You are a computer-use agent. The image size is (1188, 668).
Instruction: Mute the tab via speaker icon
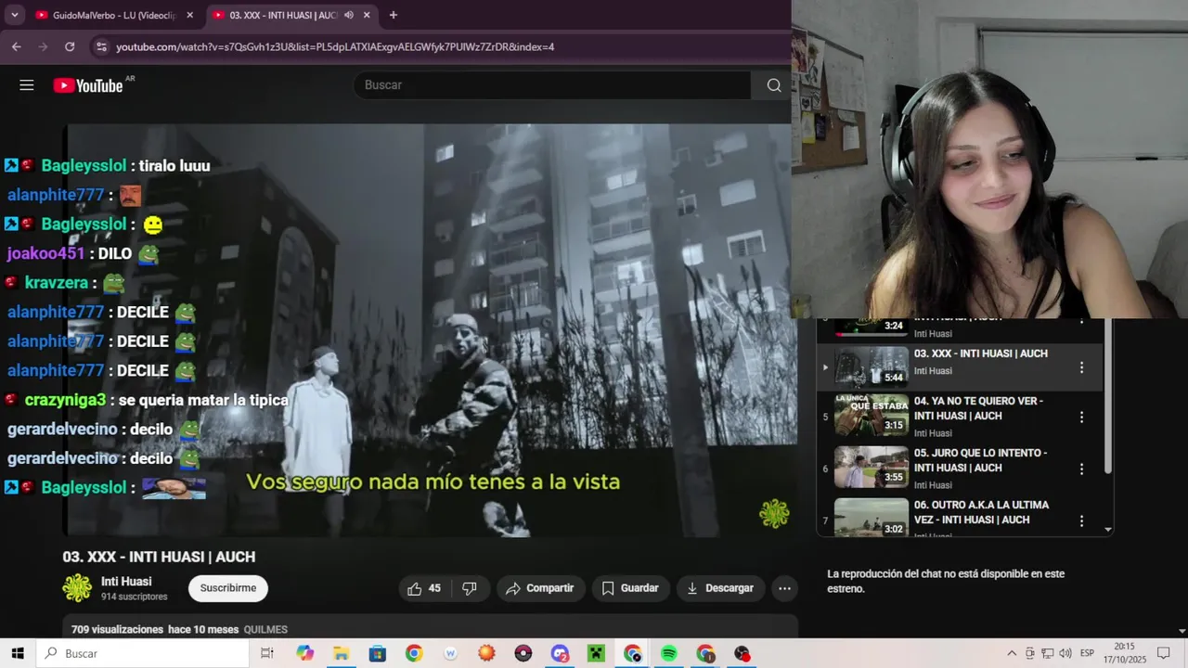(349, 15)
